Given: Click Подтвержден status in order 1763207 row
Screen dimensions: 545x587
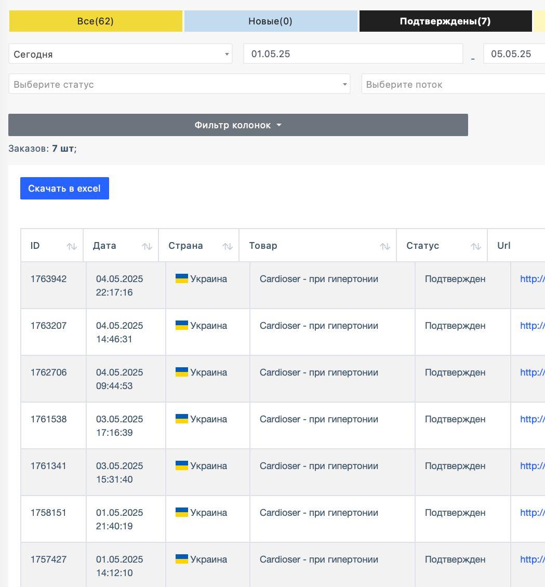Looking at the screenshot, I should [455, 326].
